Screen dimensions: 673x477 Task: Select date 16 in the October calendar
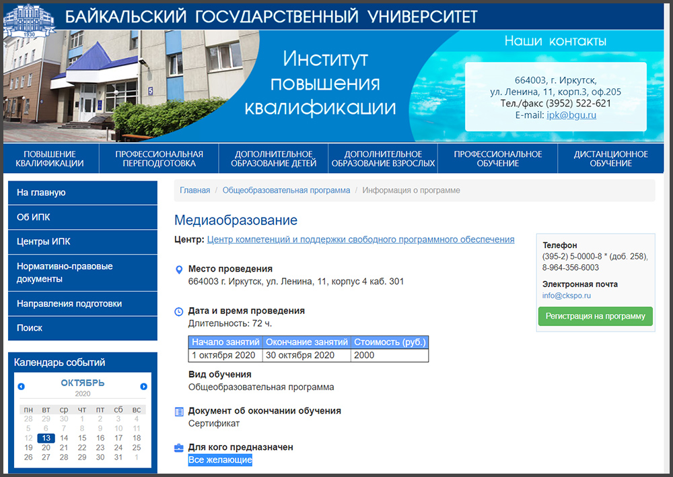(x=100, y=438)
